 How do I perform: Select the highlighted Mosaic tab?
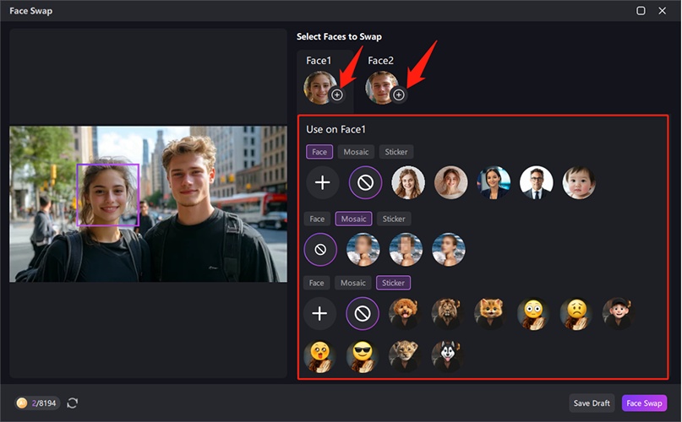[353, 219]
